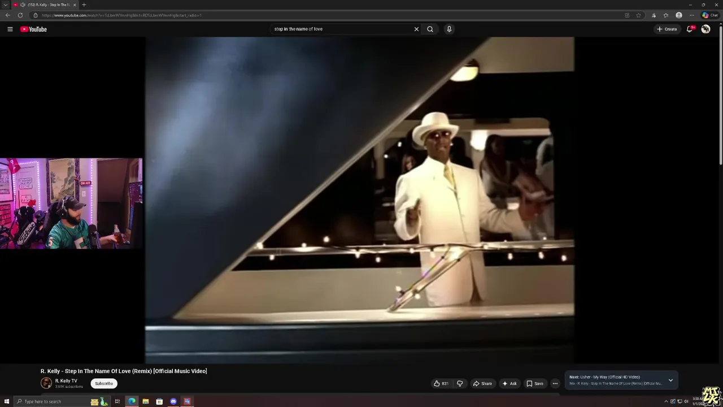View site info lock icon

pyautogui.click(x=36, y=15)
